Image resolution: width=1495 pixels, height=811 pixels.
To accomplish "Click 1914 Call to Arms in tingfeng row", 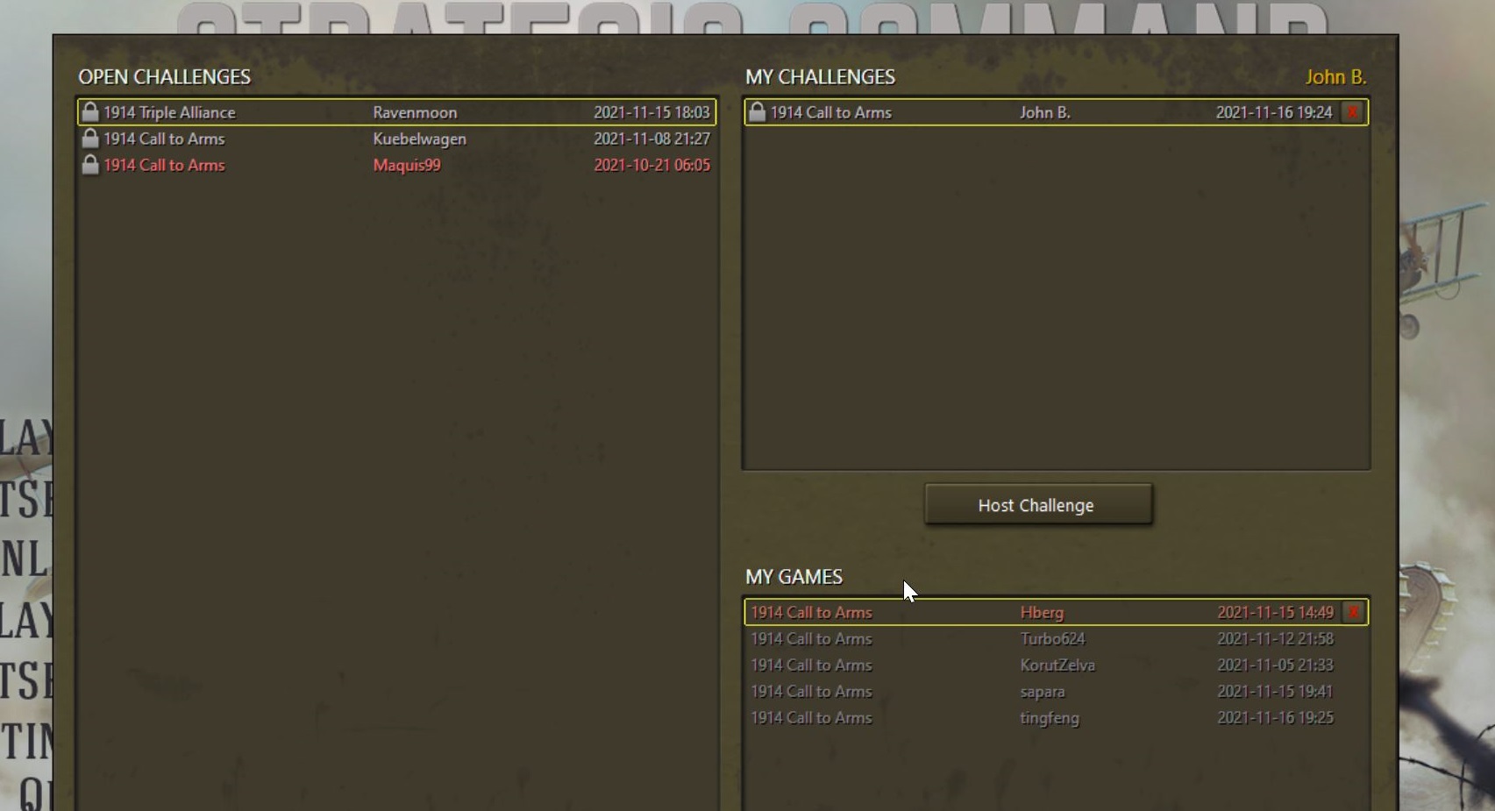I will pos(811,717).
